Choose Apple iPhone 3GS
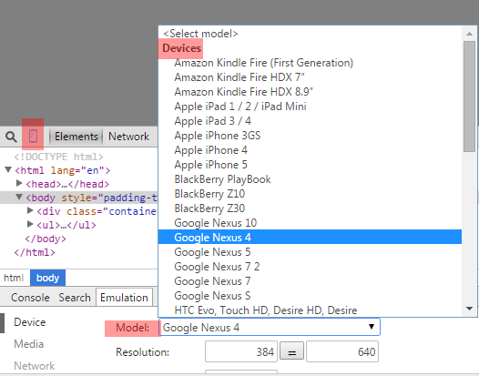Image resolution: width=479 pixels, height=376 pixels. (x=310, y=136)
